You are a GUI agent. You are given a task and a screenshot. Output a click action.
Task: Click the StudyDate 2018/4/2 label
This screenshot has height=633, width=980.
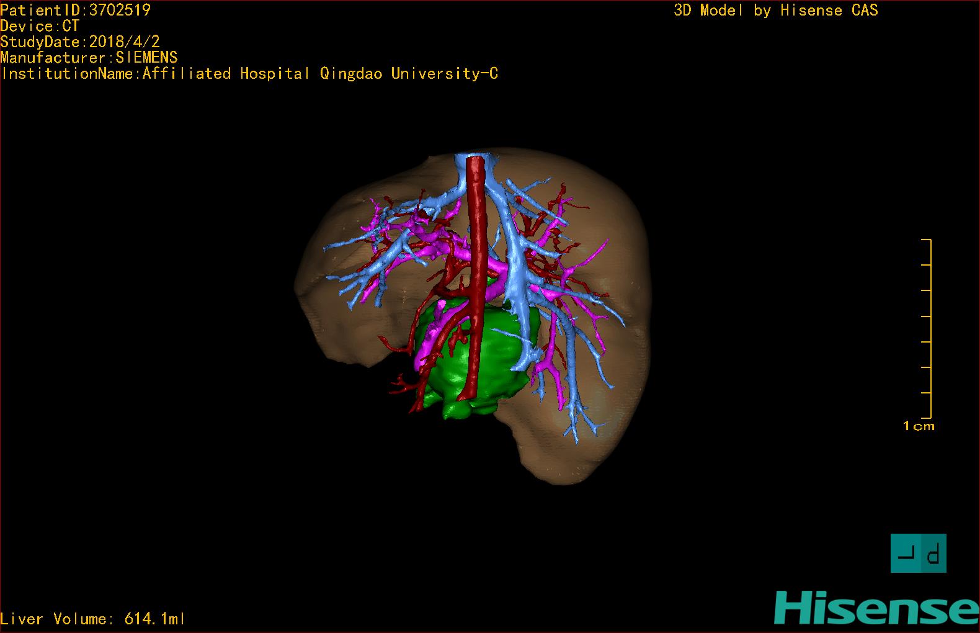point(80,42)
